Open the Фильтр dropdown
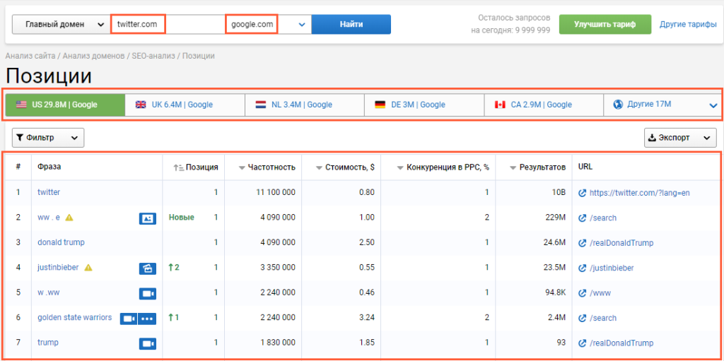The height and width of the screenshot is (361, 724). tap(48, 138)
